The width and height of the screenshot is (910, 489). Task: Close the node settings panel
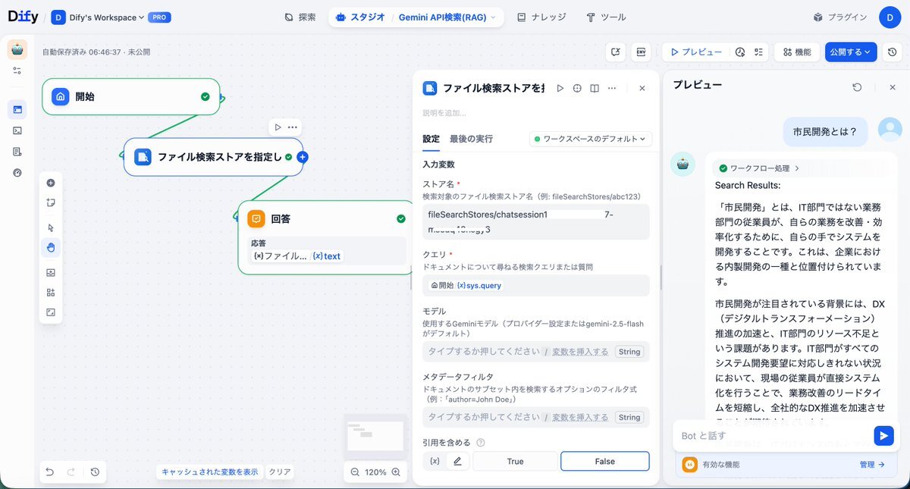coord(642,88)
